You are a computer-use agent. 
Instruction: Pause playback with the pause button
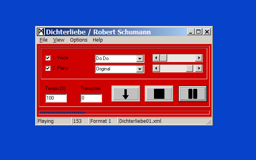click(193, 94)
